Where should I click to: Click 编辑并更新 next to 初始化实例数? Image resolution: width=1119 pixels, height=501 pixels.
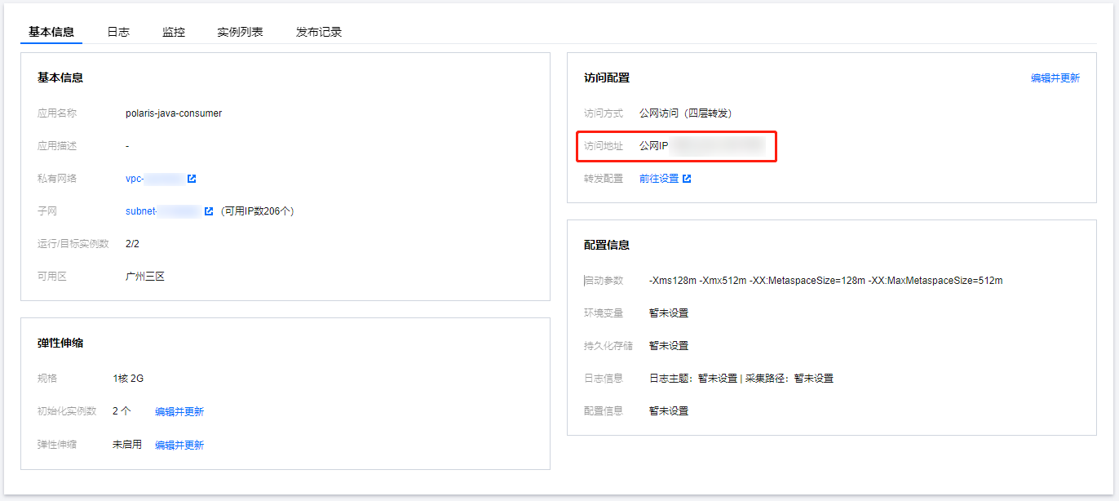click(179, 412)
